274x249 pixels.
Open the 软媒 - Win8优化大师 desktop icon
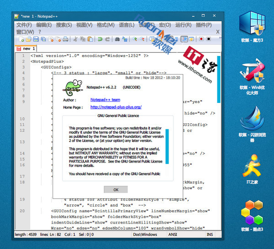(x=252, y=76)
